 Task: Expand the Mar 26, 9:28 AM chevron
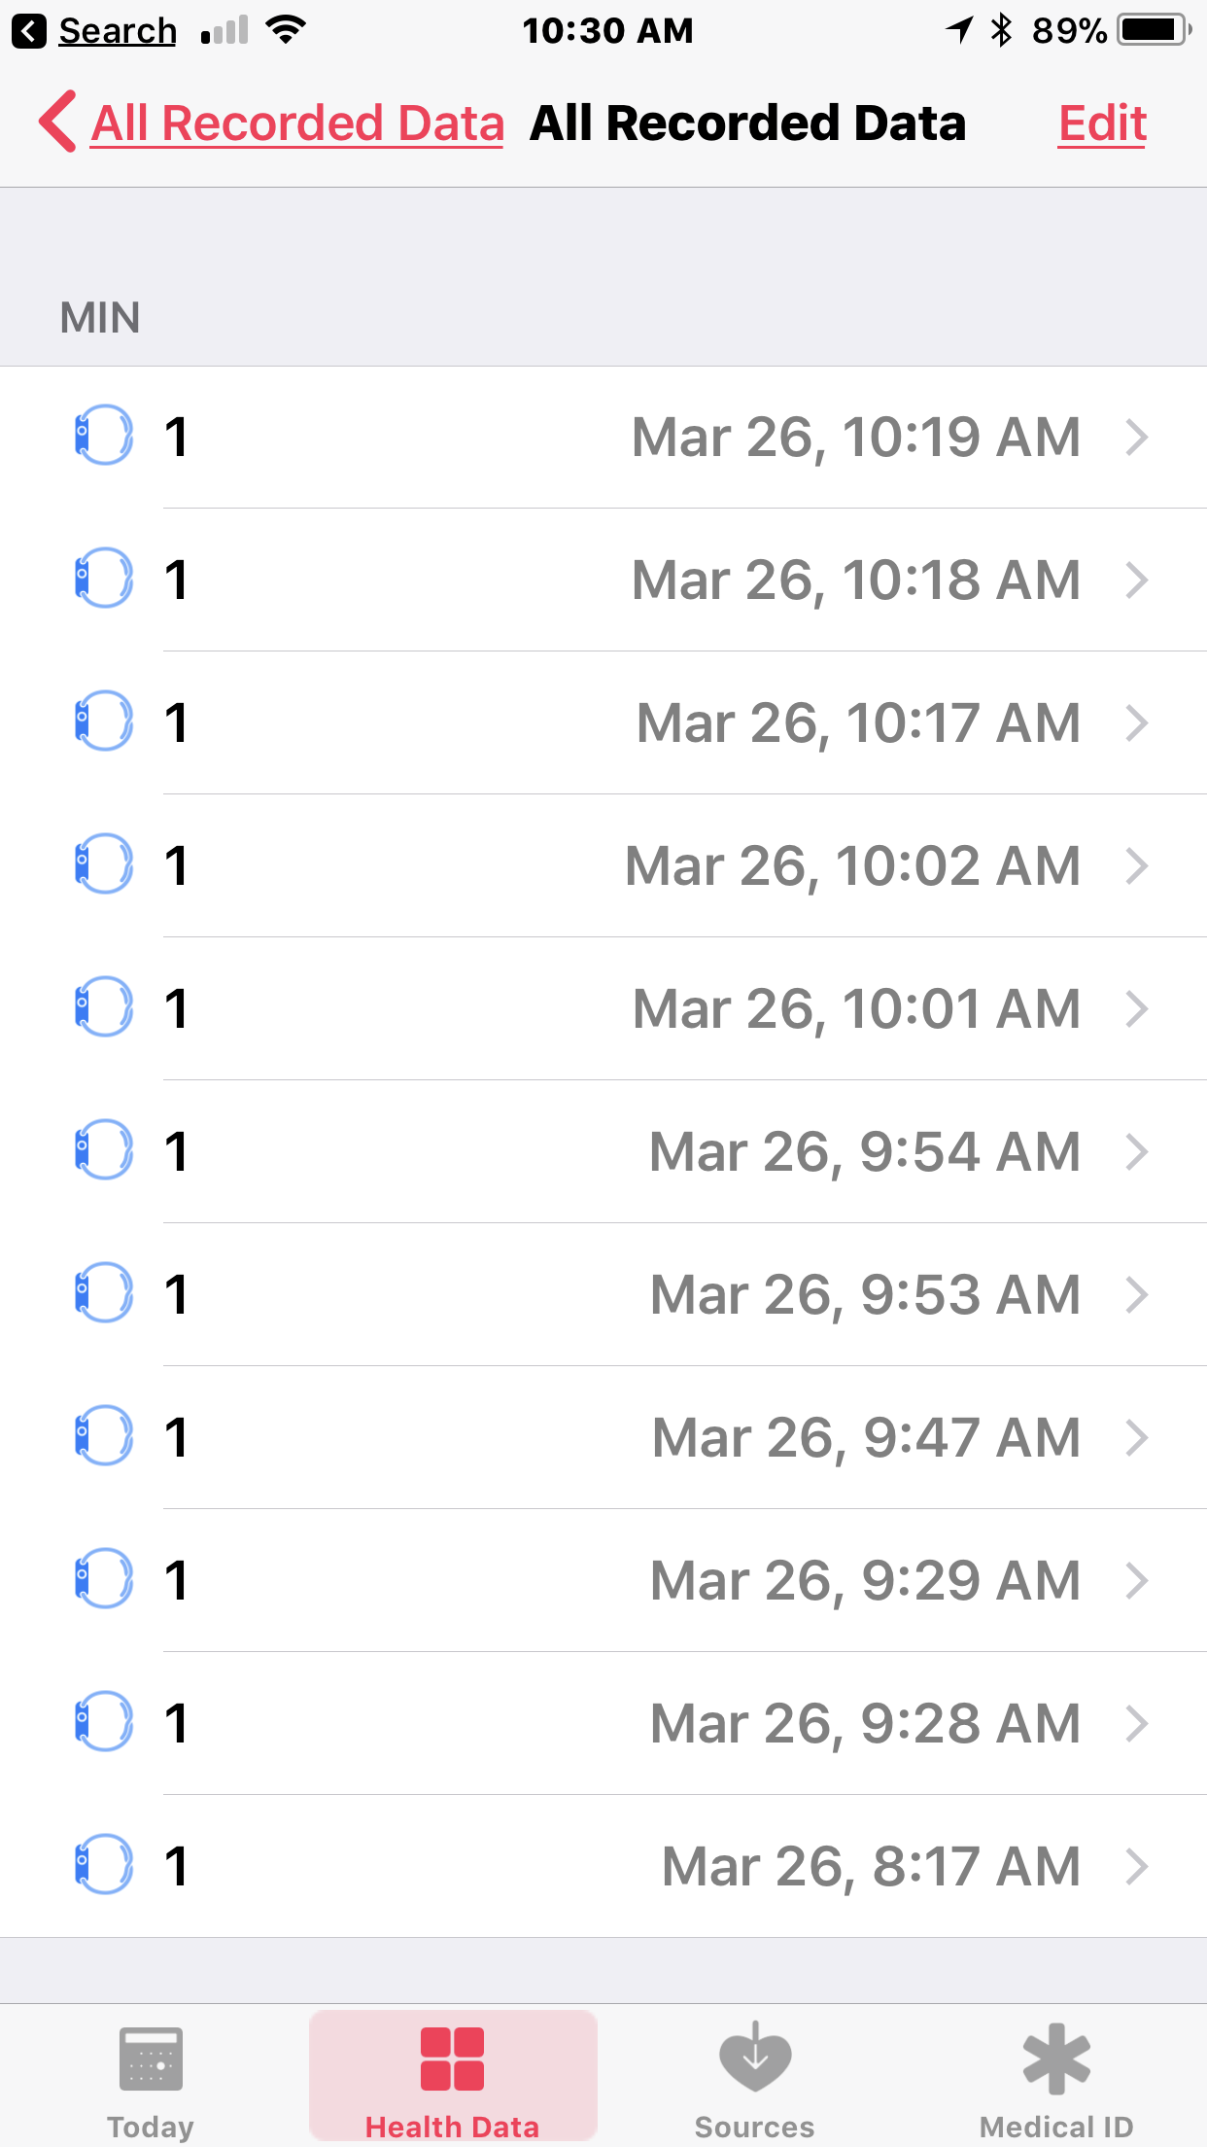point(1137,1724)
